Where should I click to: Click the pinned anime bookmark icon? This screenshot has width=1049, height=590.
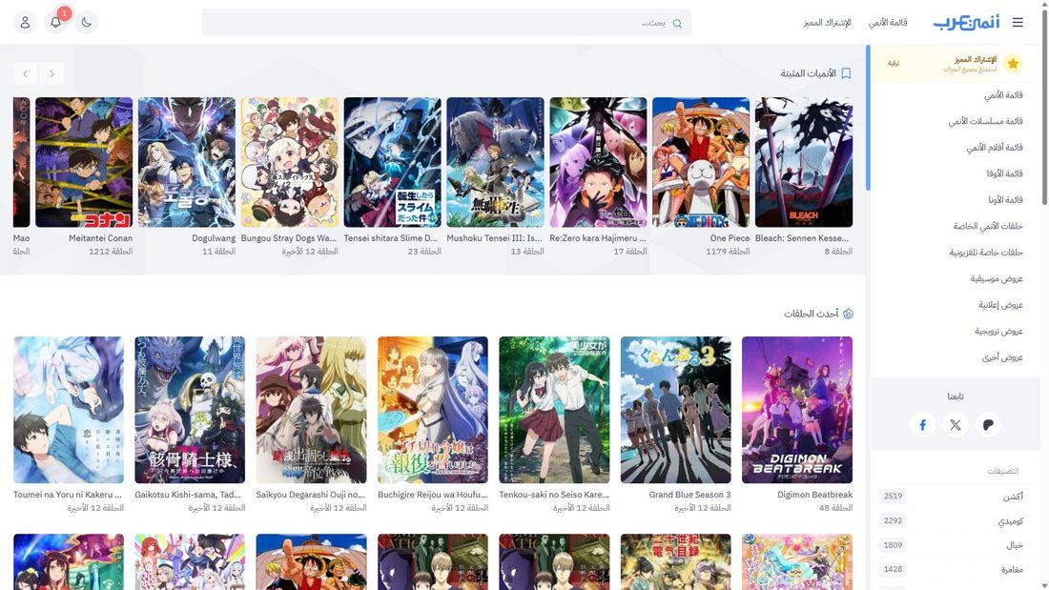point(846,73)
